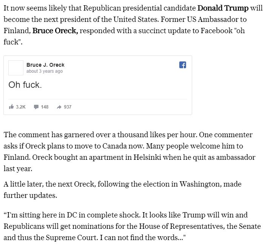The width and height of the screenshot is (268, 248).
Task: Click the bold name Donald Trump
Action: click(223, 8)
